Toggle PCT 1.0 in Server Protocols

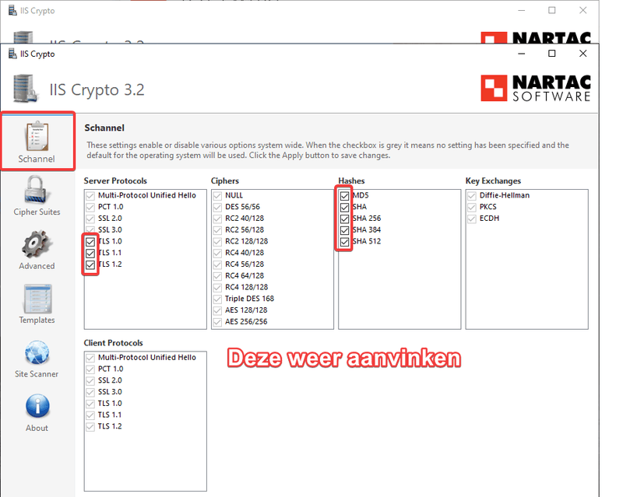point(90,207)
